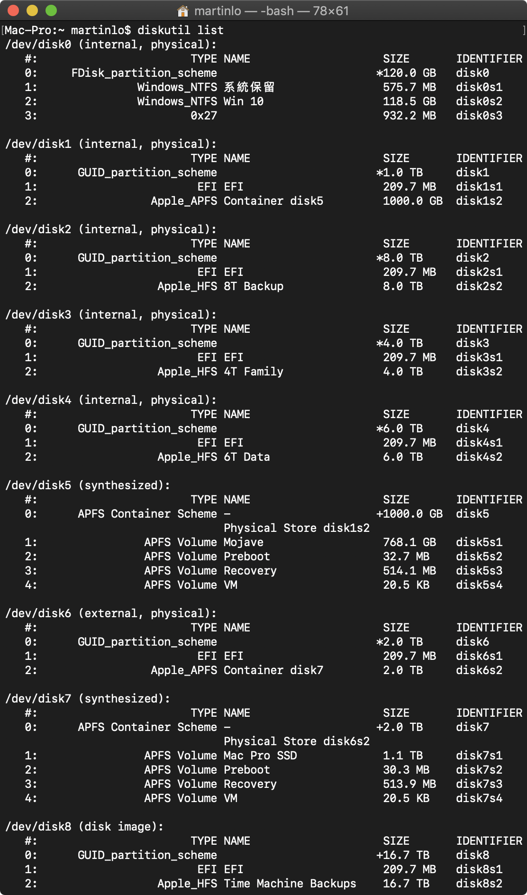
Task: Click the 'disk8s2' identifier text
Action: pos(479,884)
